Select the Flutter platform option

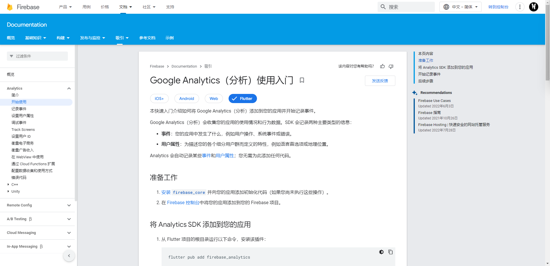tap(243, 98)
